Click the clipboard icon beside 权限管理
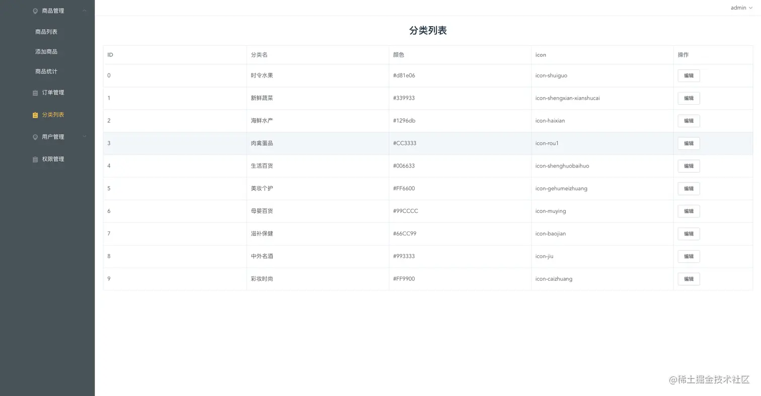Viewport: 761px width, 396px height. click(x=35, y=160)
